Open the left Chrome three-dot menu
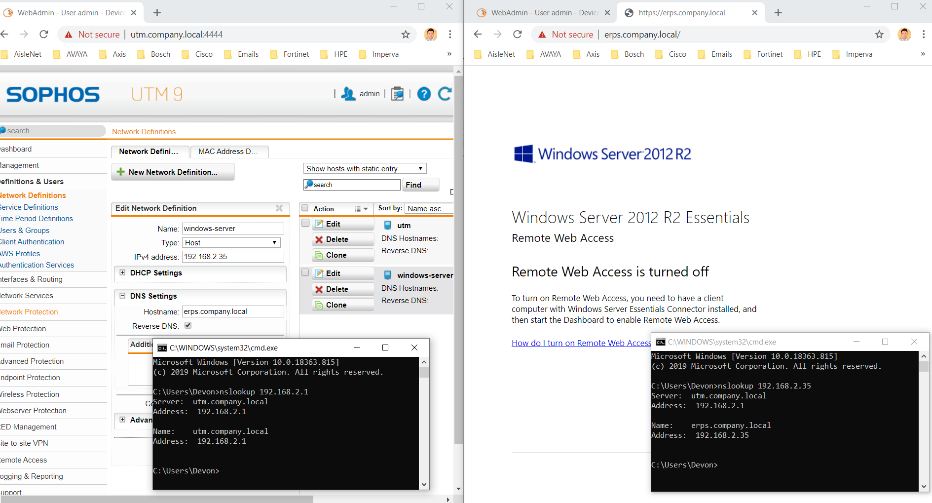The width and height of the screenshot is (932, 503). pyautogui.click(x=450, y=34)
